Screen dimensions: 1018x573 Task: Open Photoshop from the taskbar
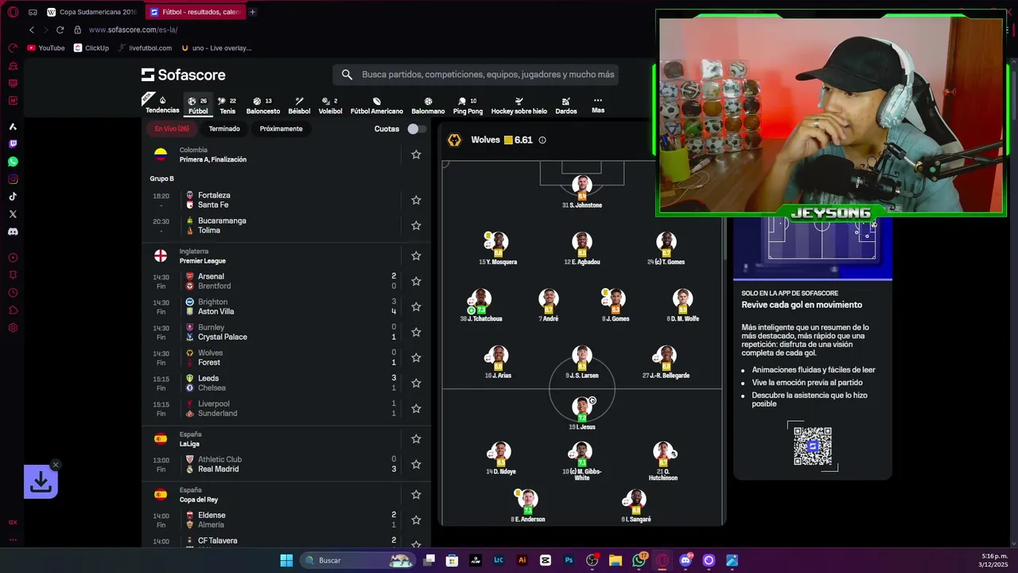(x=569, y=560)
